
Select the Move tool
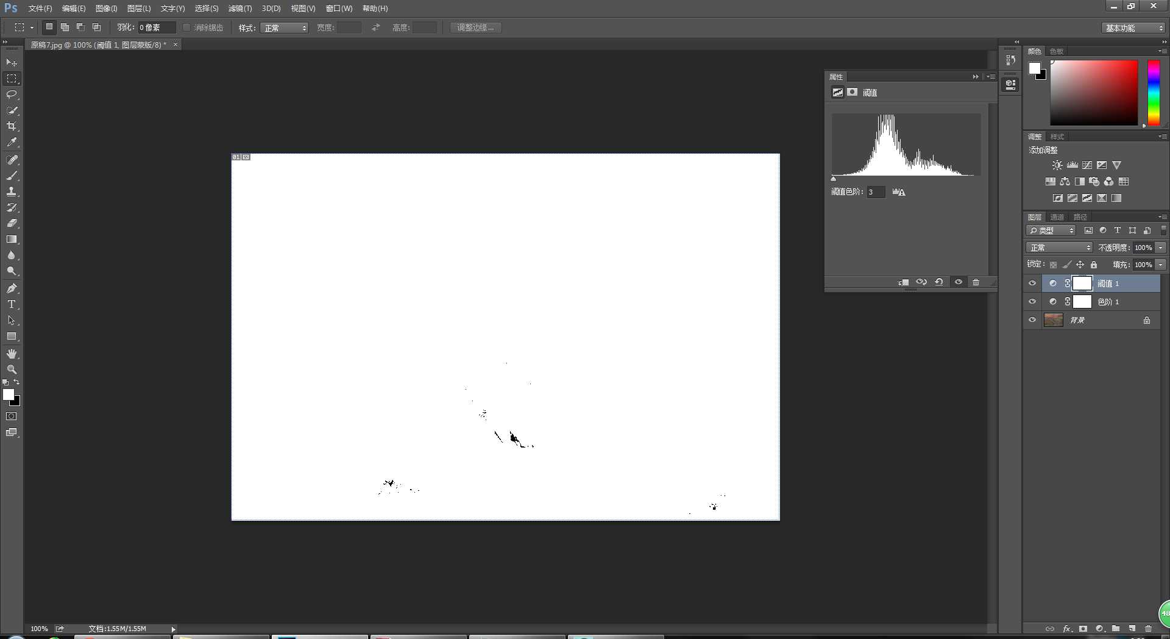pyautogui.click(x=12, y=62)
